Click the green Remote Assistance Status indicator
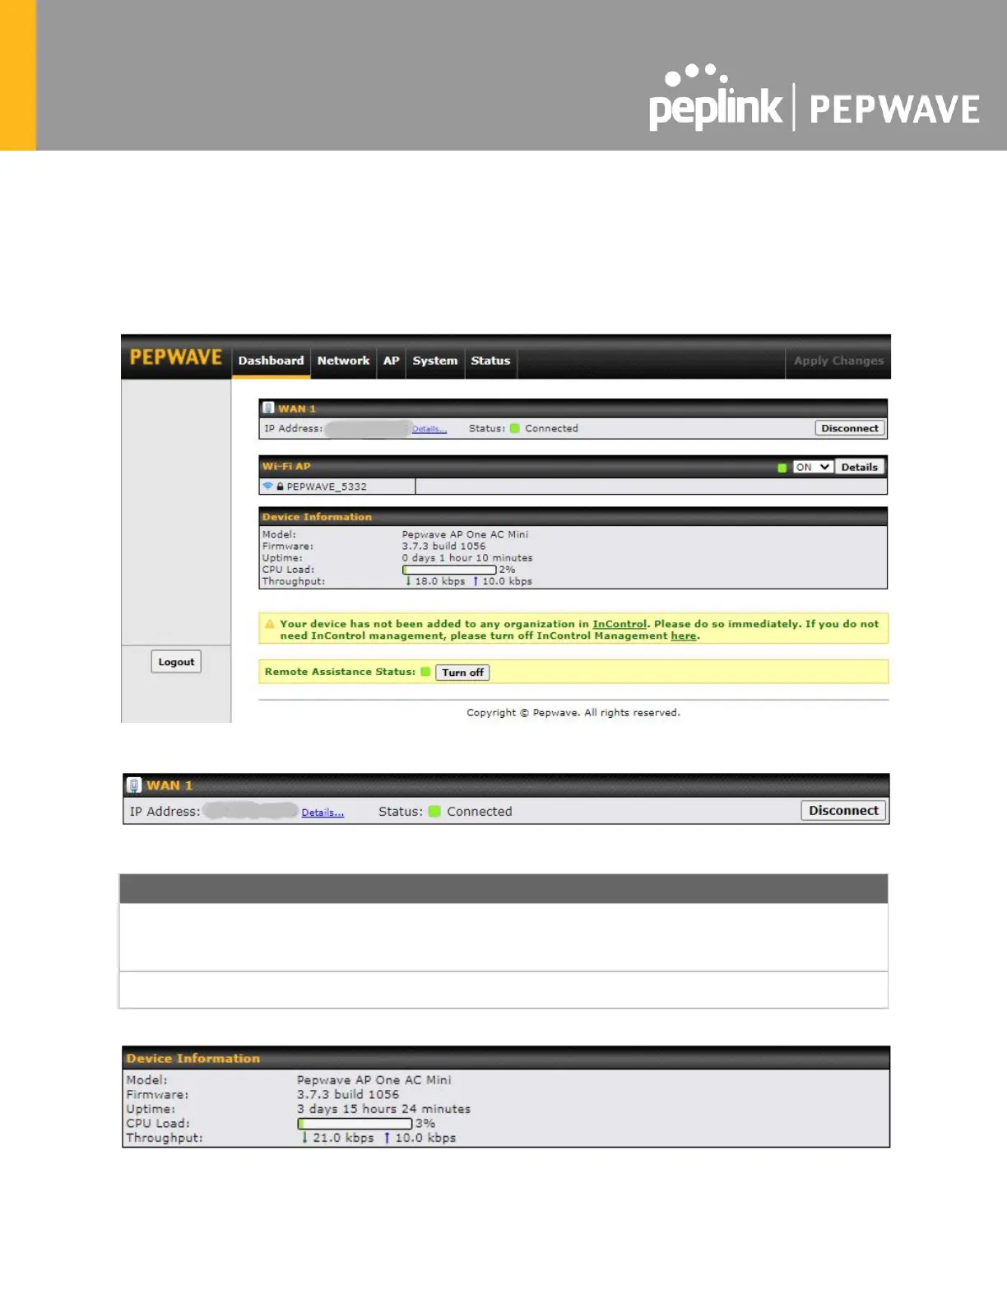This screenshot has height=1304, width=1007. [425, 672]
